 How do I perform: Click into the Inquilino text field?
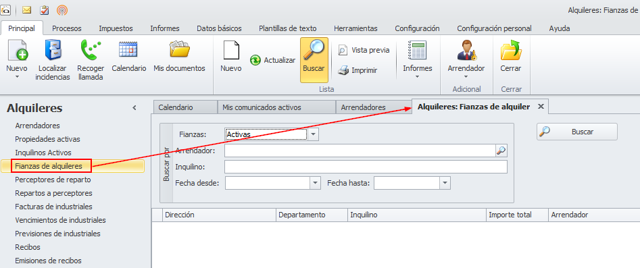click(366, 167)
